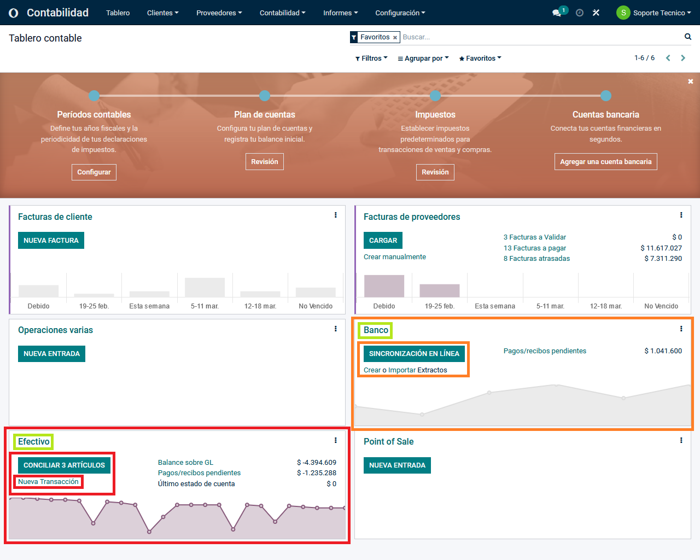Remove the Favoritos filter tag
The width and height of the screenshot is (700, 560).
[x=395, y=38]
